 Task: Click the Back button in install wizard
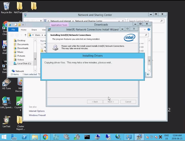click(95, 102)
